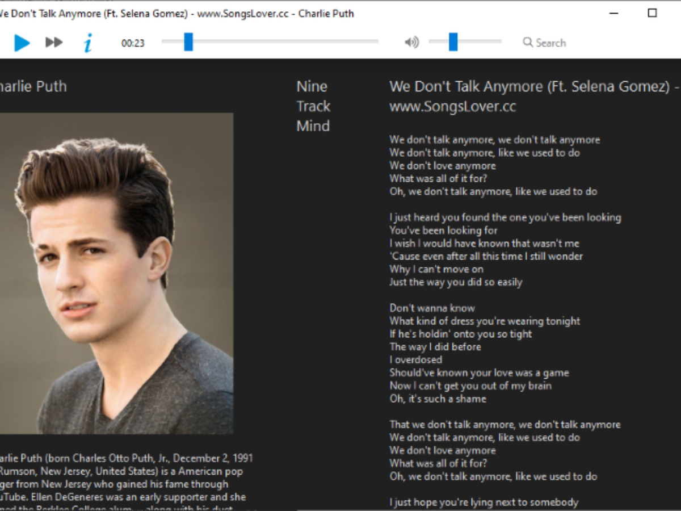Click the speaker volume icon
Screen dimensions: 681x511
click(x=411, y=42)
